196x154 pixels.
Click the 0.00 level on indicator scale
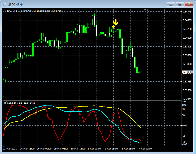185,126
